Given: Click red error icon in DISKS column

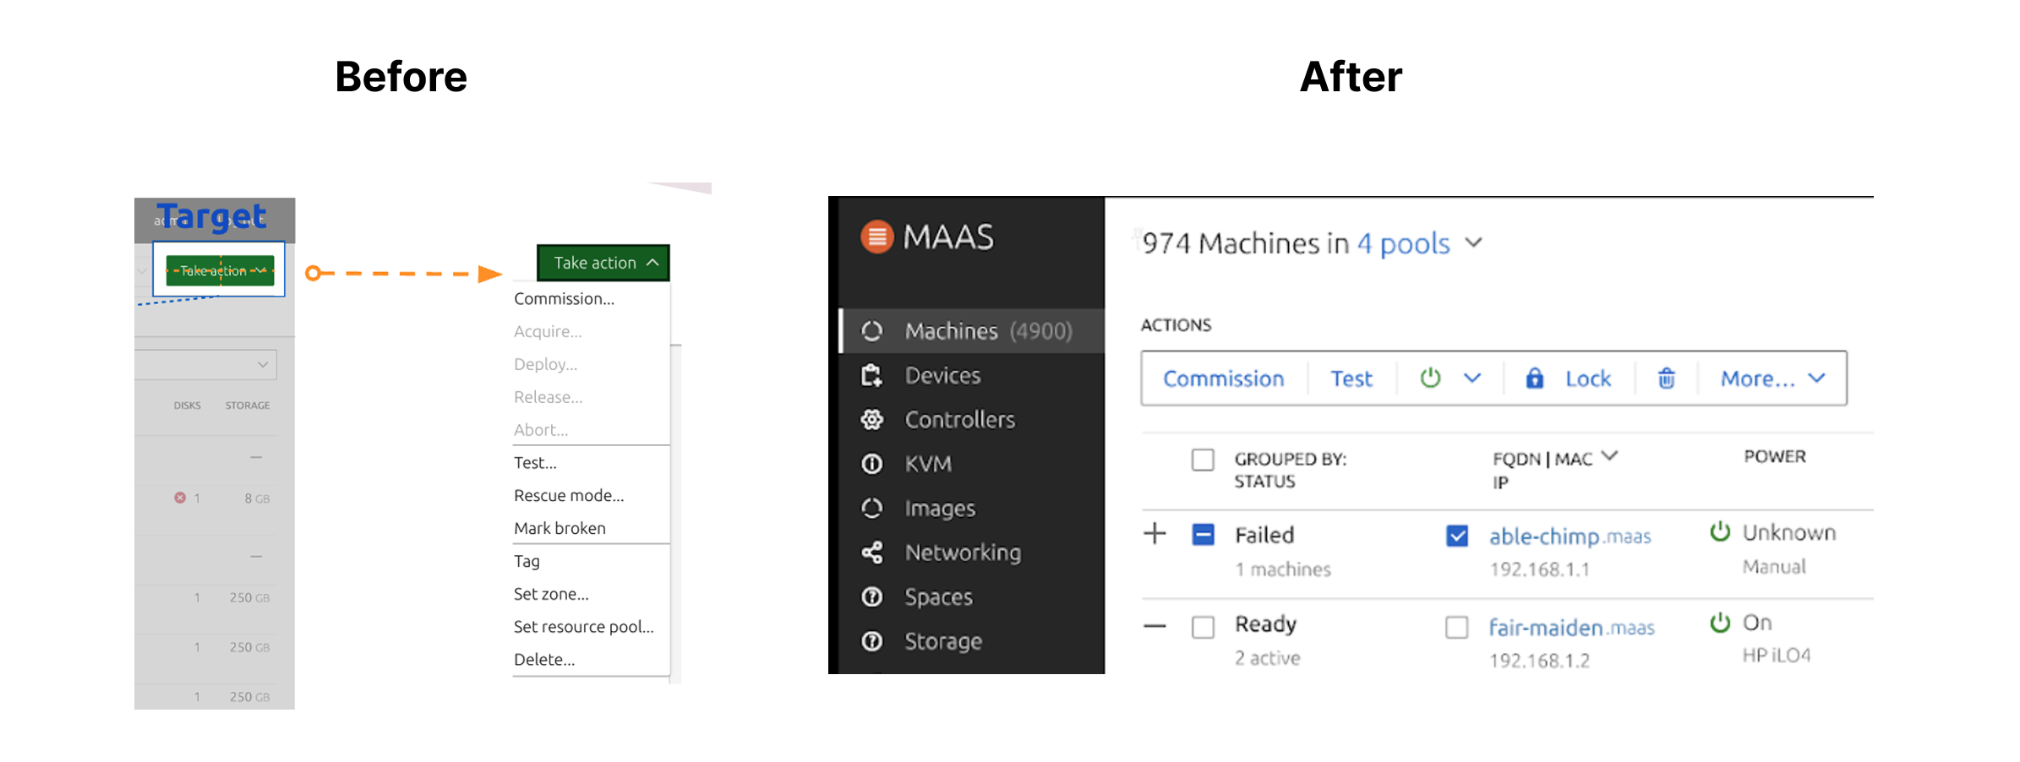Looking at the screenshot, I should point(180,498).
